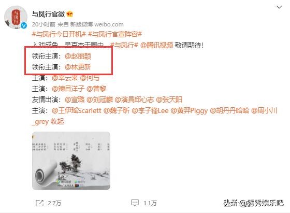Open the @曾黎 mention link
Viewport: 290px width, 213px height.
click(96, 89)
